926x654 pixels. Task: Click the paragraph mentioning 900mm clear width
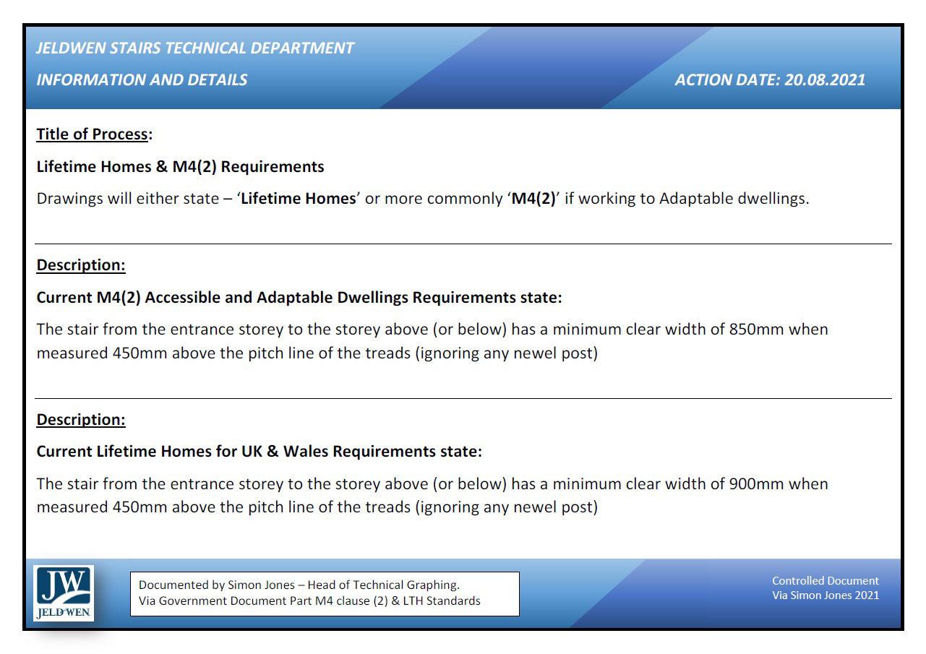[x=432, y=495]
